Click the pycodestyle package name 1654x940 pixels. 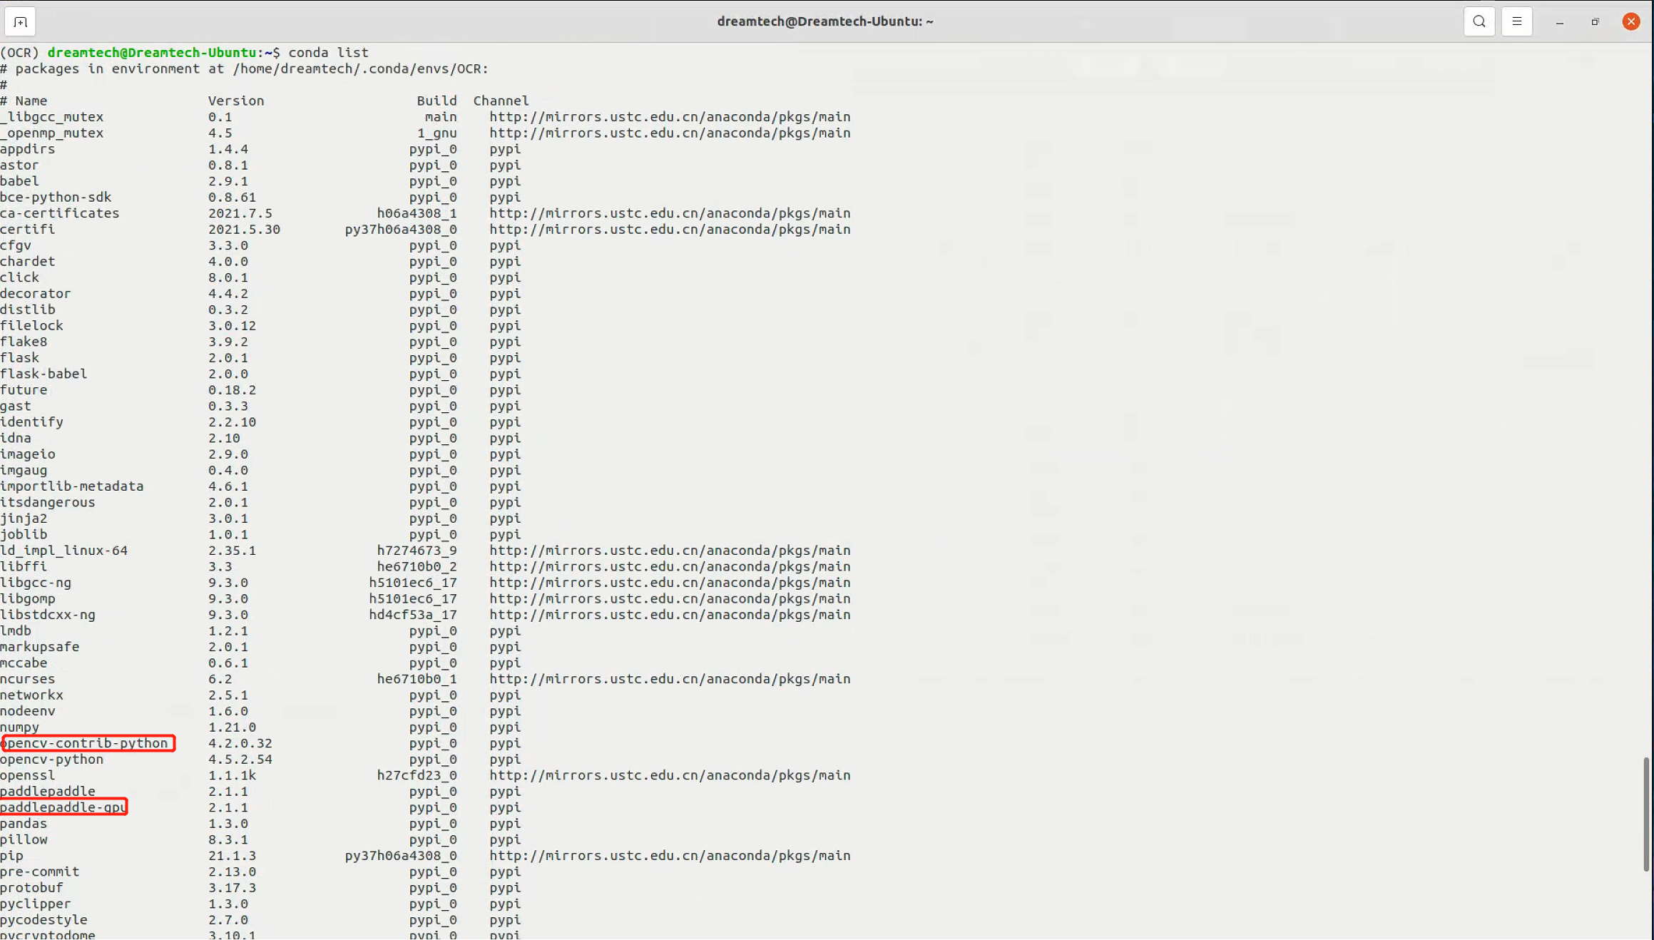click(x=44, y=920)
